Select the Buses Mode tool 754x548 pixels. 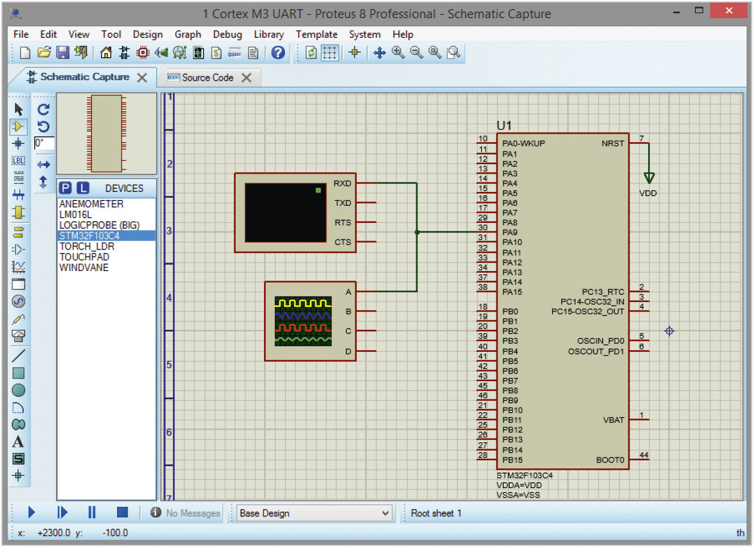coord(19,195)
